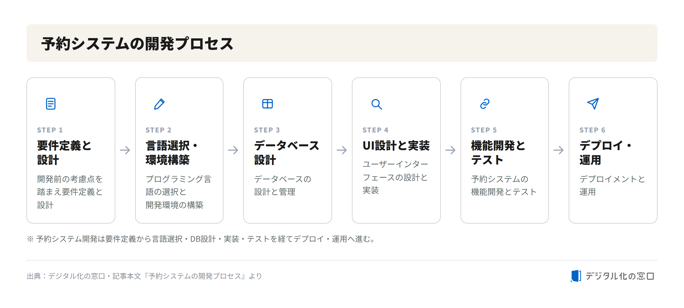The height and width of the screenshot is (308, 684).
Task: Select the 要件定義と設計 heading
Action: [64, 153]
